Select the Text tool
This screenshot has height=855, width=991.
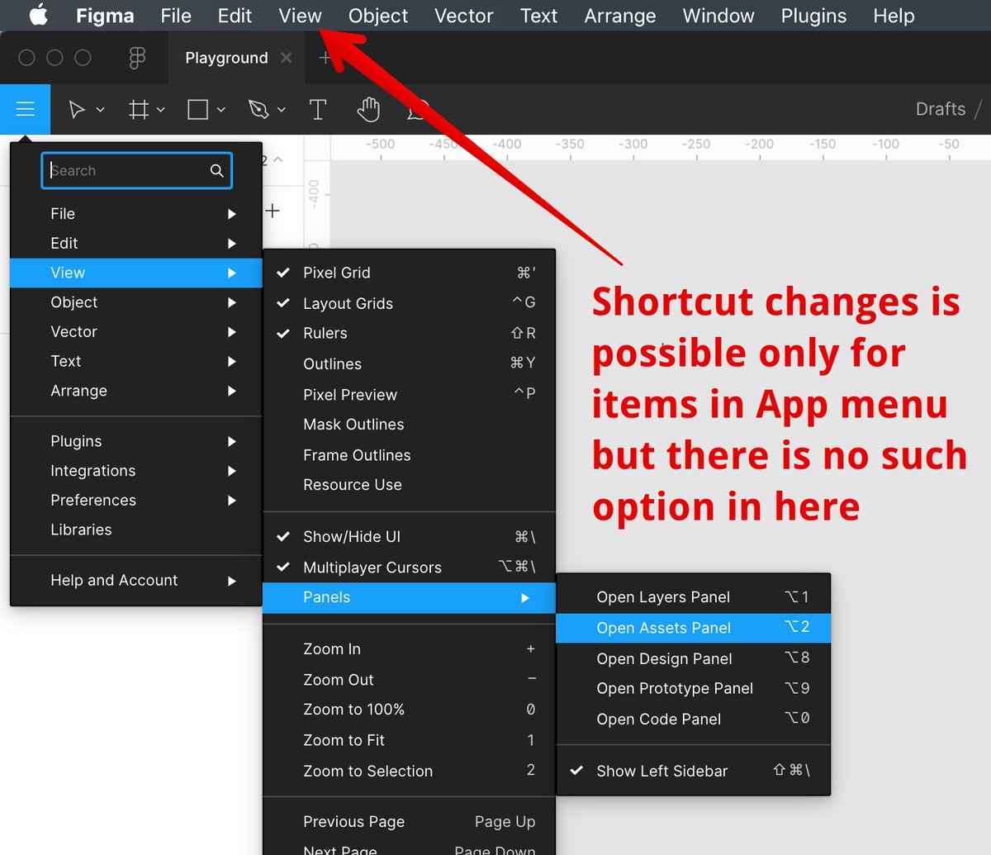coord(318,109)
